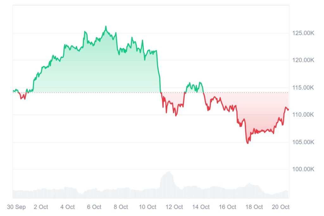
Task: Click the 8 Oct date label
Action: 121,207
